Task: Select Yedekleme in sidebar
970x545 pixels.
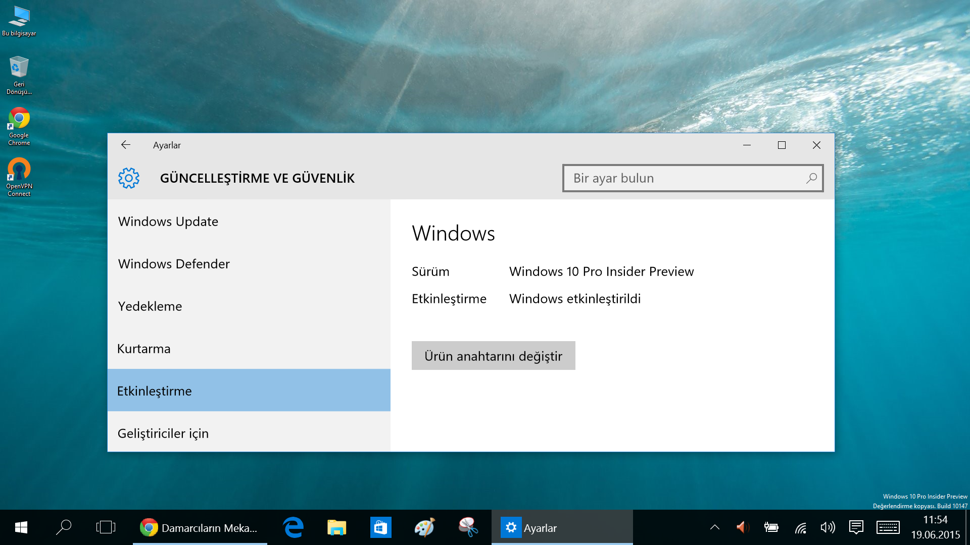Action: click(x=249, y=306)
